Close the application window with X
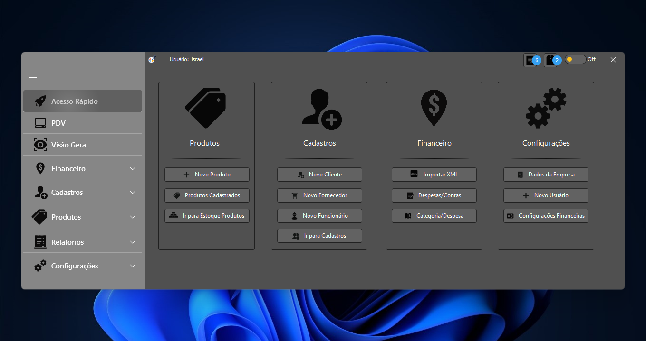Image resolution: width=646 pixels, height=341 pixels. pyautogui.click(x=613, y=60)
